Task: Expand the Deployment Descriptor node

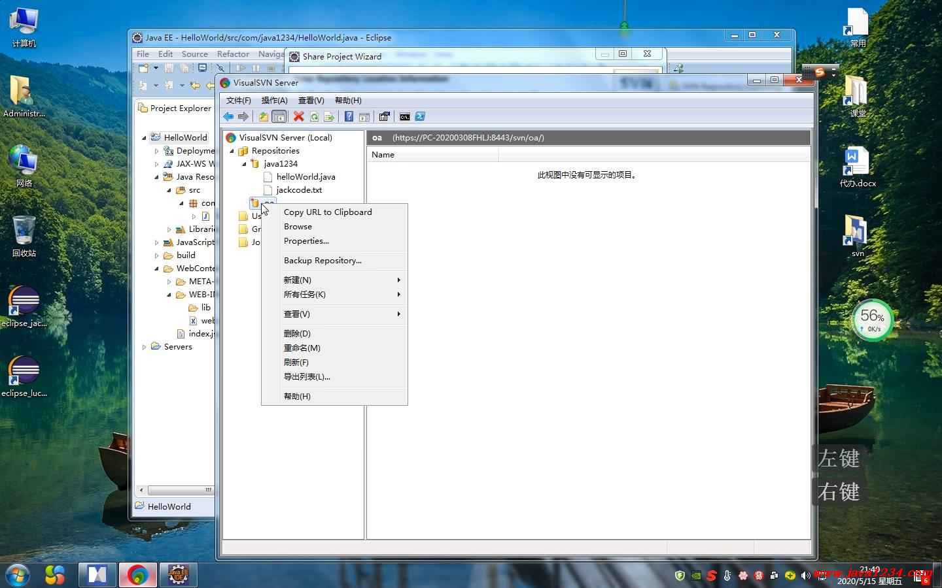Action: (156, 151)
